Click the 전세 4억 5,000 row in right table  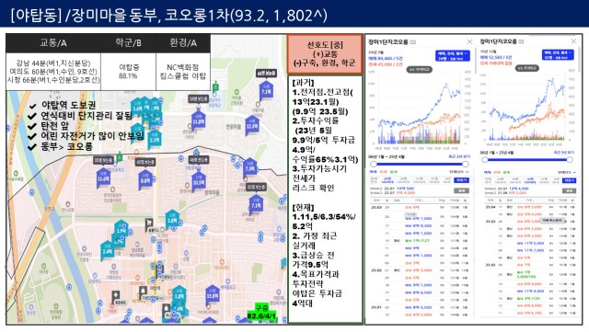[530, 207]
